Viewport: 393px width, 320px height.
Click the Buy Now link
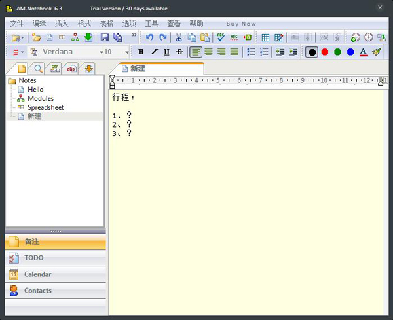click(x=241, y=24)
